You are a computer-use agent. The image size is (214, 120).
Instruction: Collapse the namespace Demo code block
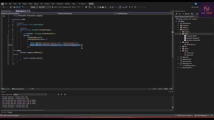pyautogui.click(x=13, y=19)
